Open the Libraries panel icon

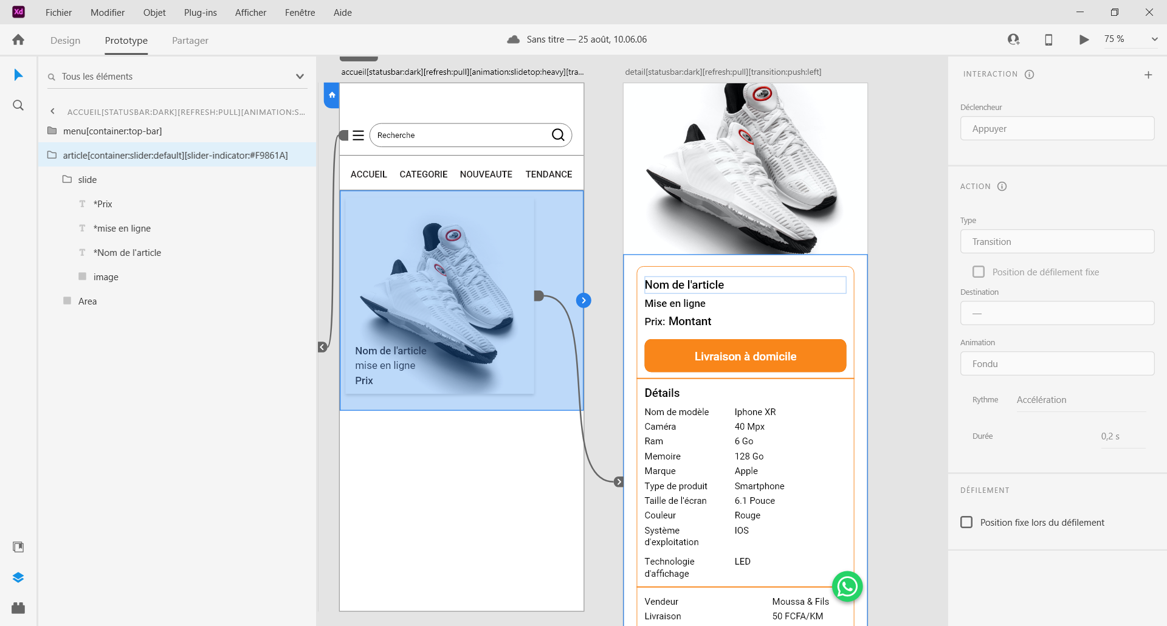(18, 547)
